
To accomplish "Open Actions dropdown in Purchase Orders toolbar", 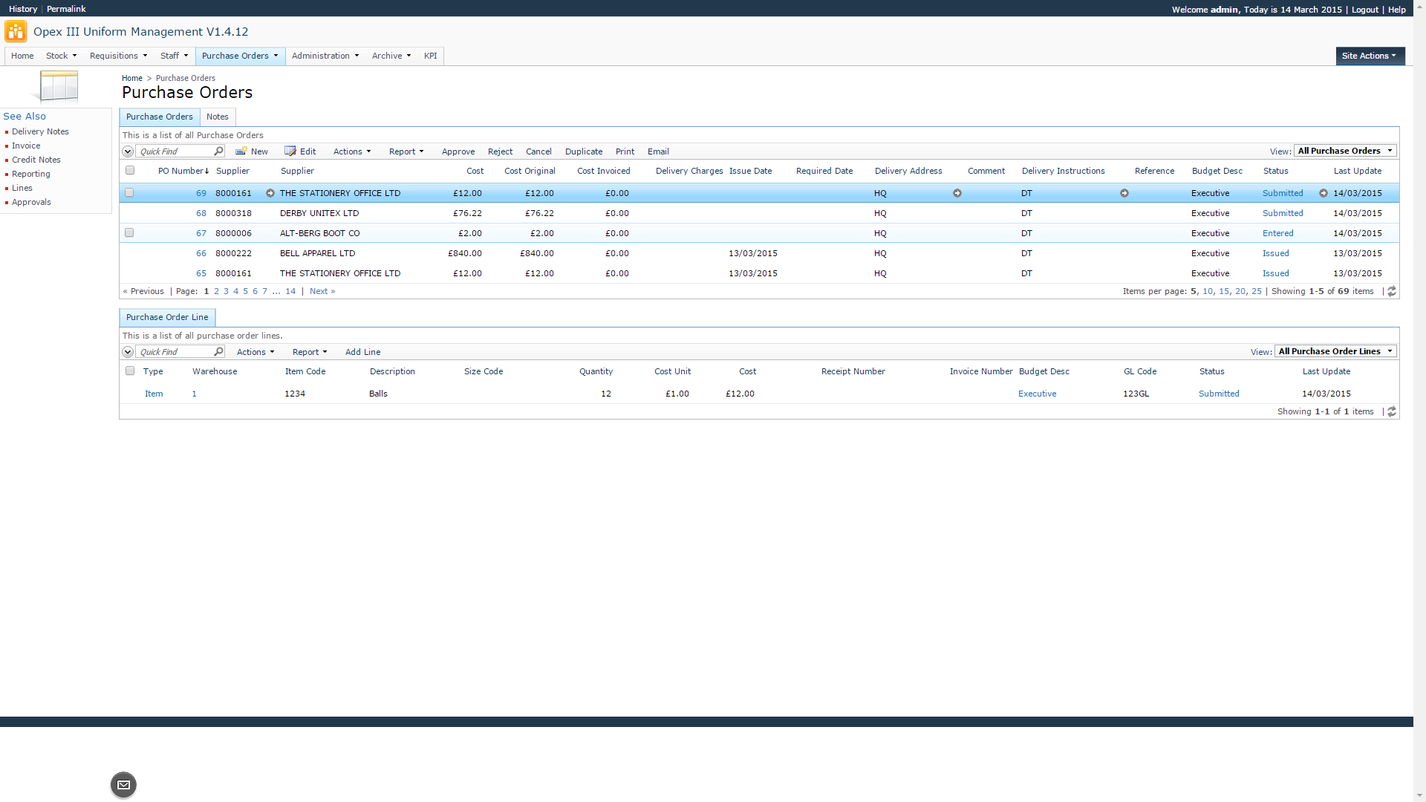I will [x=351, y=151].
